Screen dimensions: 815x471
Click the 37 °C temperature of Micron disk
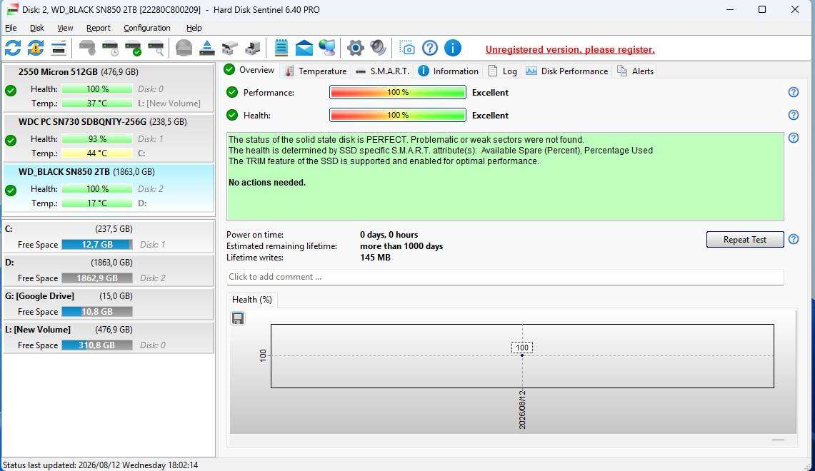pos(97,103)
